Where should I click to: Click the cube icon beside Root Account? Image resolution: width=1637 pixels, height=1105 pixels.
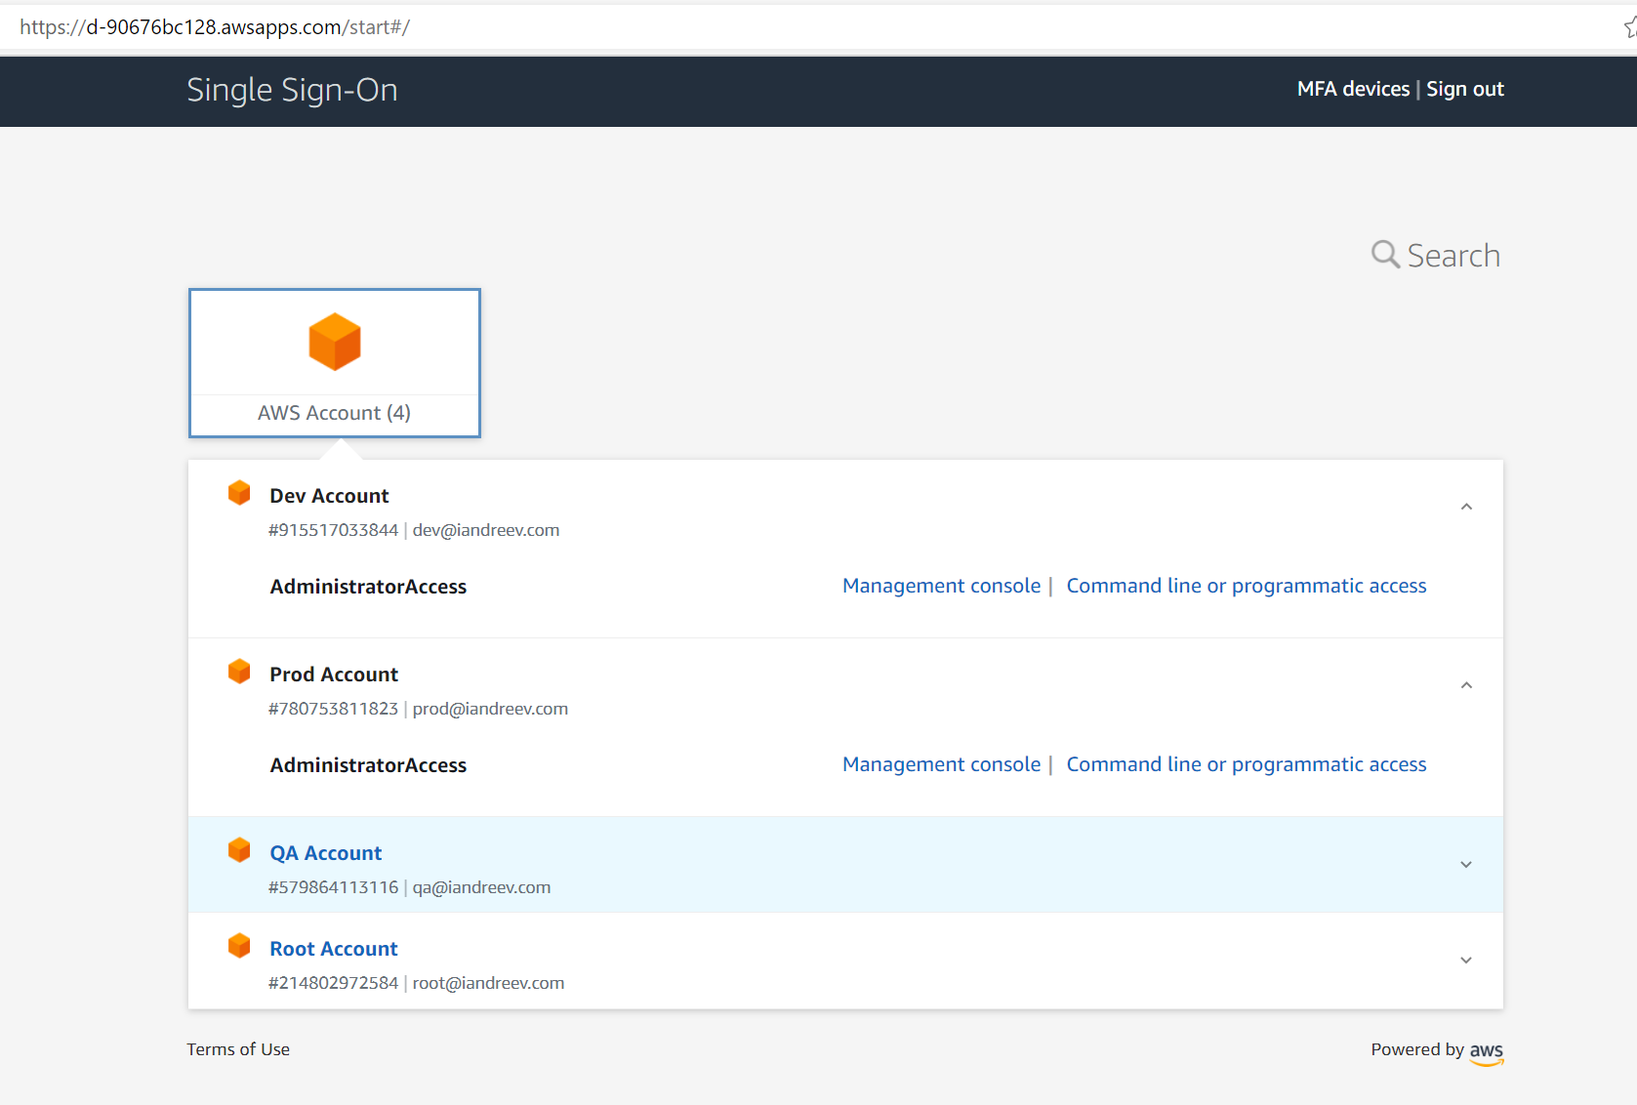click(x=239, y=946)
